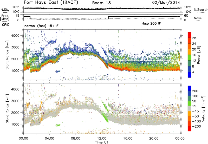Click the 'Time UT' axis title
208x144 pixels.
click(x=102, y=142)
